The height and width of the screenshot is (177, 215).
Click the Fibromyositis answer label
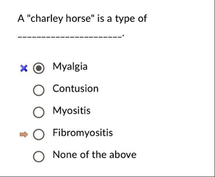pyautogui.click(x=83, y=133)
